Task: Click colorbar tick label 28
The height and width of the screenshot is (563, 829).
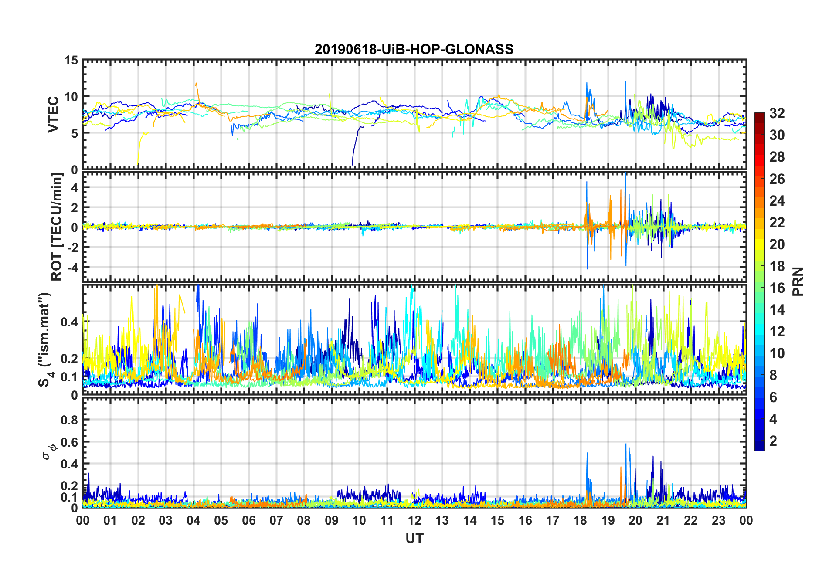Action: pyautogui.click(x=777, y=157)
